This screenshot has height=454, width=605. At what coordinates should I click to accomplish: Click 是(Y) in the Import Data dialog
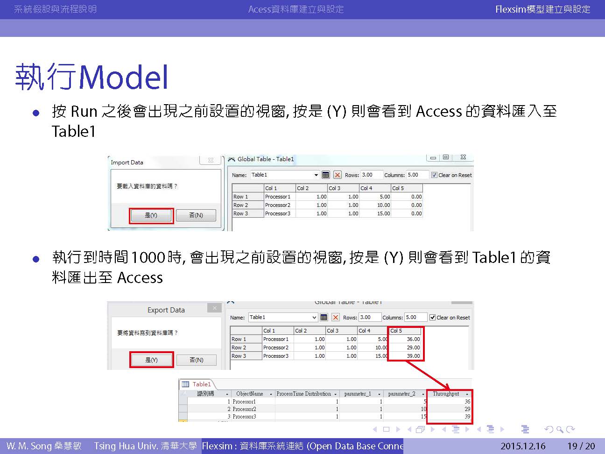click(x=151, y=215)
